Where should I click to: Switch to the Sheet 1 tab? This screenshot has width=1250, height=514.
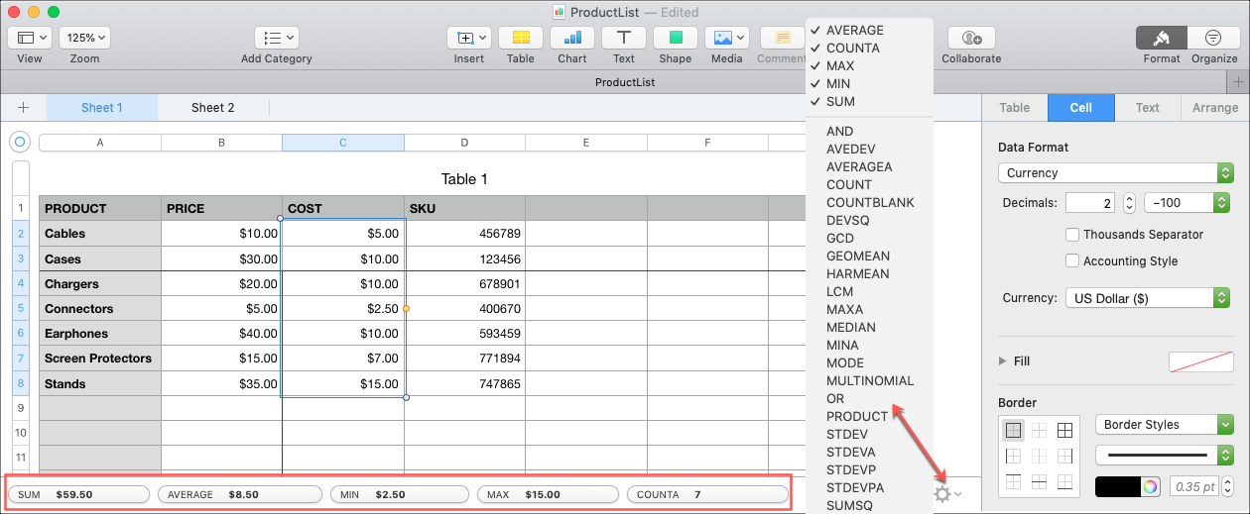tap(102, 108)
